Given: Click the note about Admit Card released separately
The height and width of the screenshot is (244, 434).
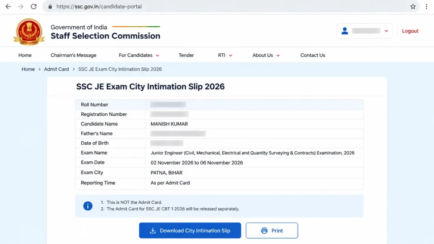Looking at the screenshot, I should (x=173, y=209).
